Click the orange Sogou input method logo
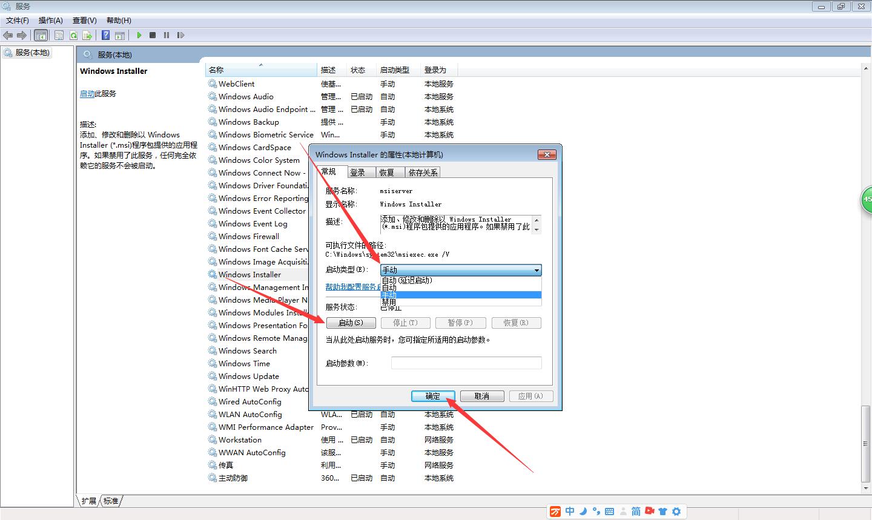The width and height of the screenshot is (872, 520). click(x=555, y=512)
